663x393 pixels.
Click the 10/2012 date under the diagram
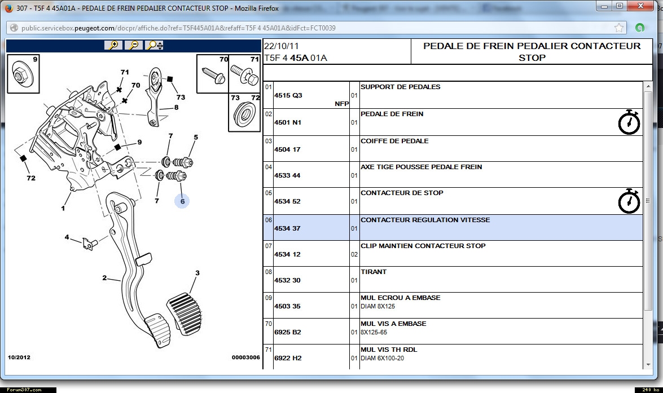coord(19,357)
